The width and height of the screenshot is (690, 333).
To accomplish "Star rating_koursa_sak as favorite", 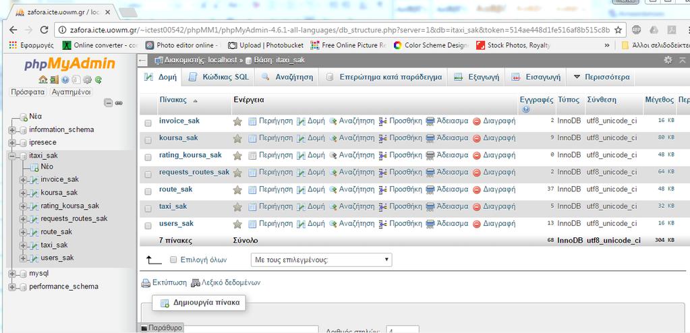I will click(x=237, y=156).
